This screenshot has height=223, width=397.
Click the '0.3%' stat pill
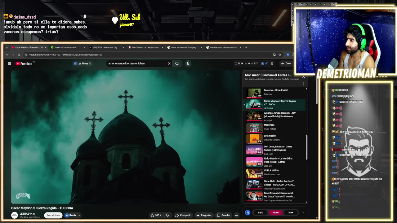[x=260, y=212]
